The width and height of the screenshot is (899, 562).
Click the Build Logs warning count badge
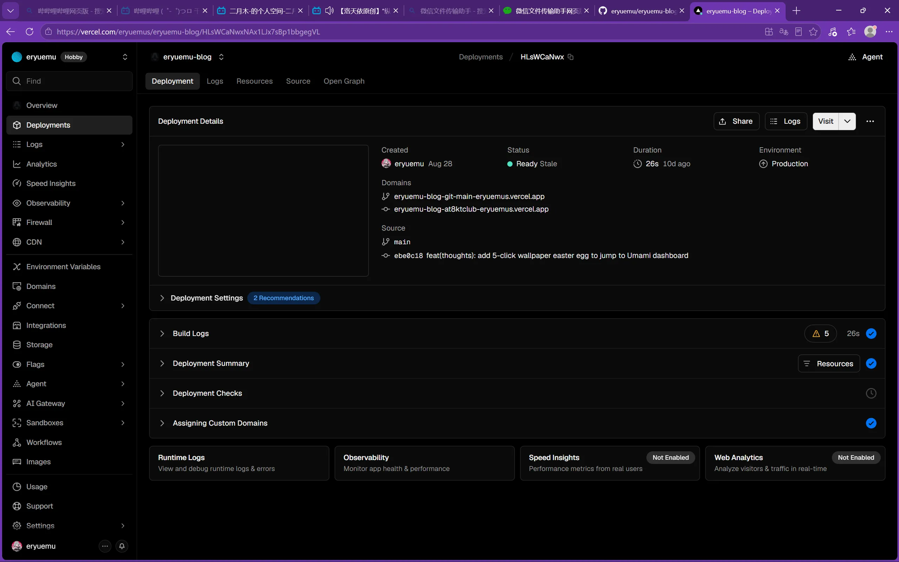click(x=820, y=334)
